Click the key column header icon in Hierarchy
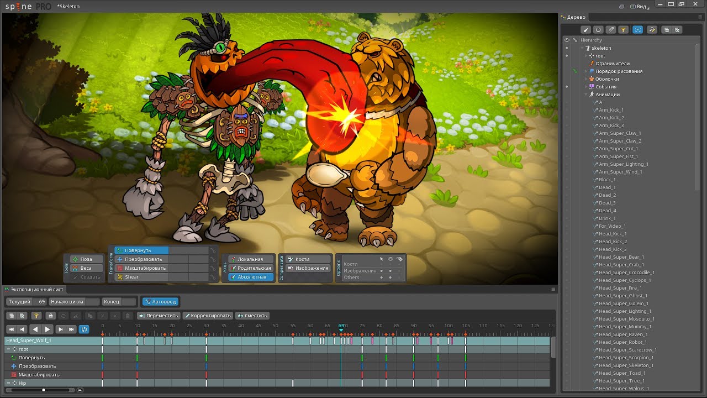 575,40
